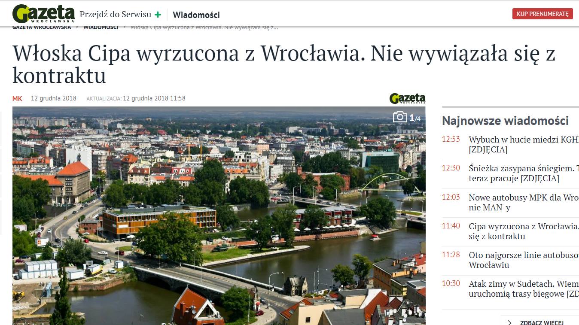Viewport: 579px width, 325px height.
Task: Click the author initials MK
Action: 17,98
